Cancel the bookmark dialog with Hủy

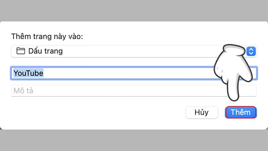click(202, 112)
